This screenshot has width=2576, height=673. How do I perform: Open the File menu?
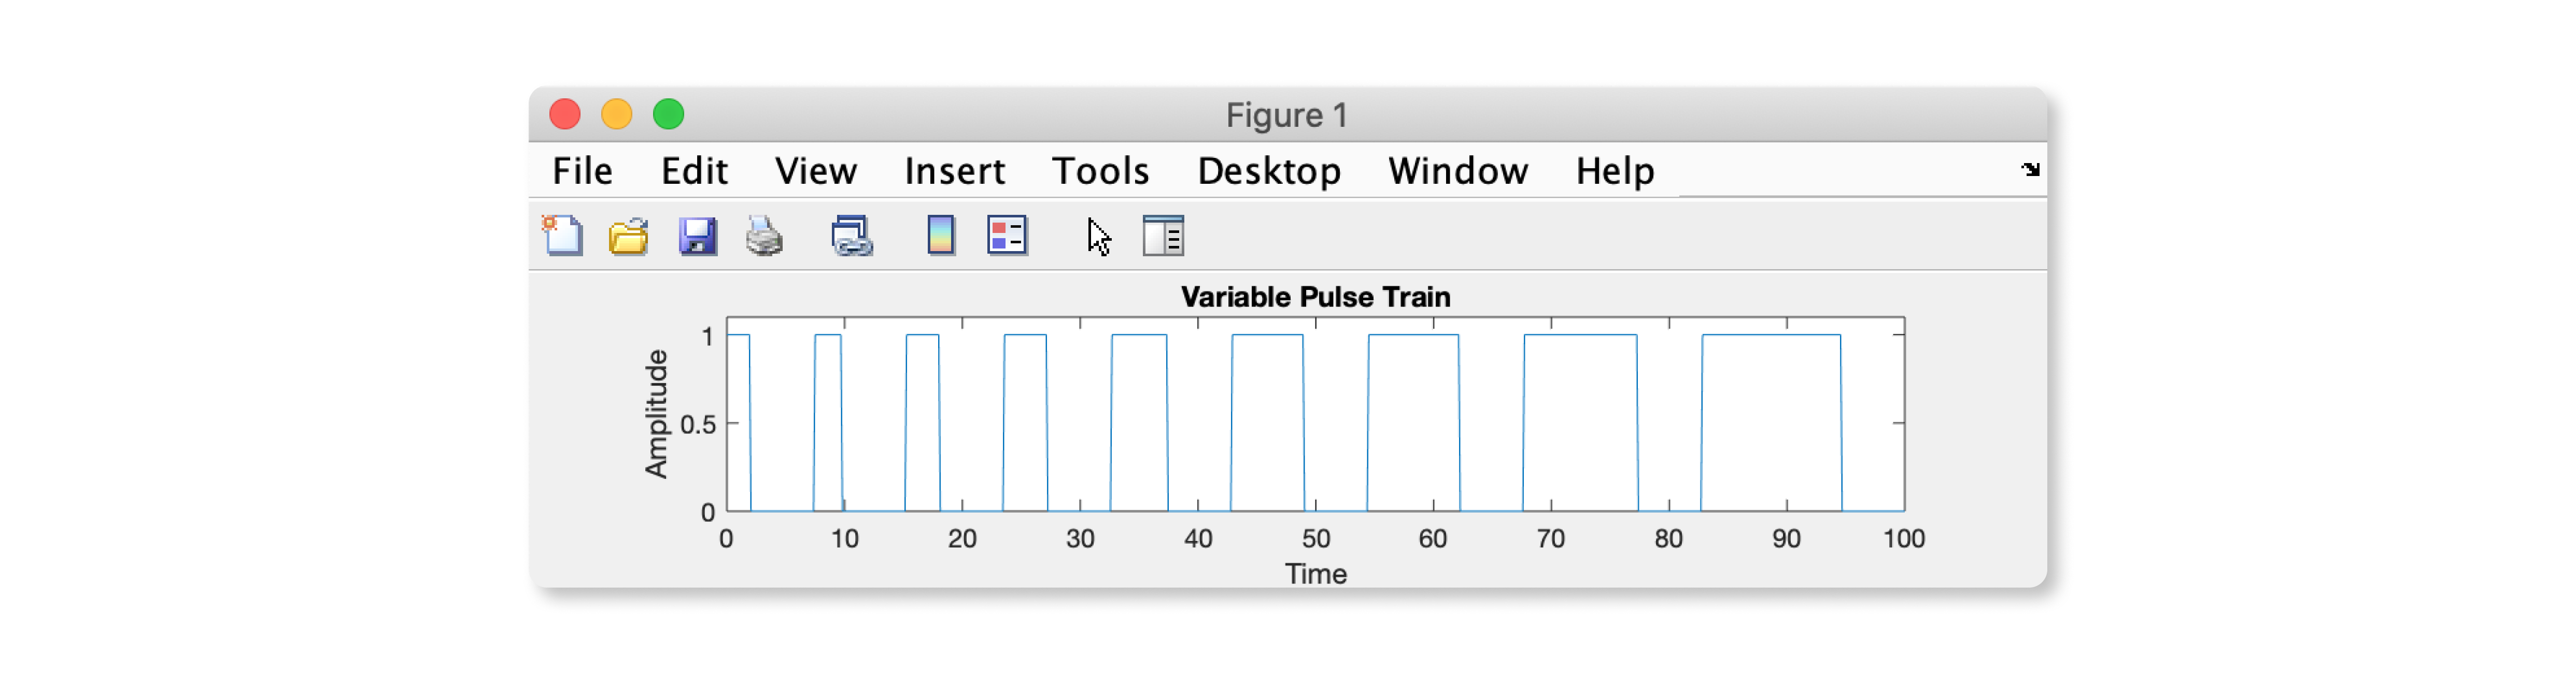582,172
